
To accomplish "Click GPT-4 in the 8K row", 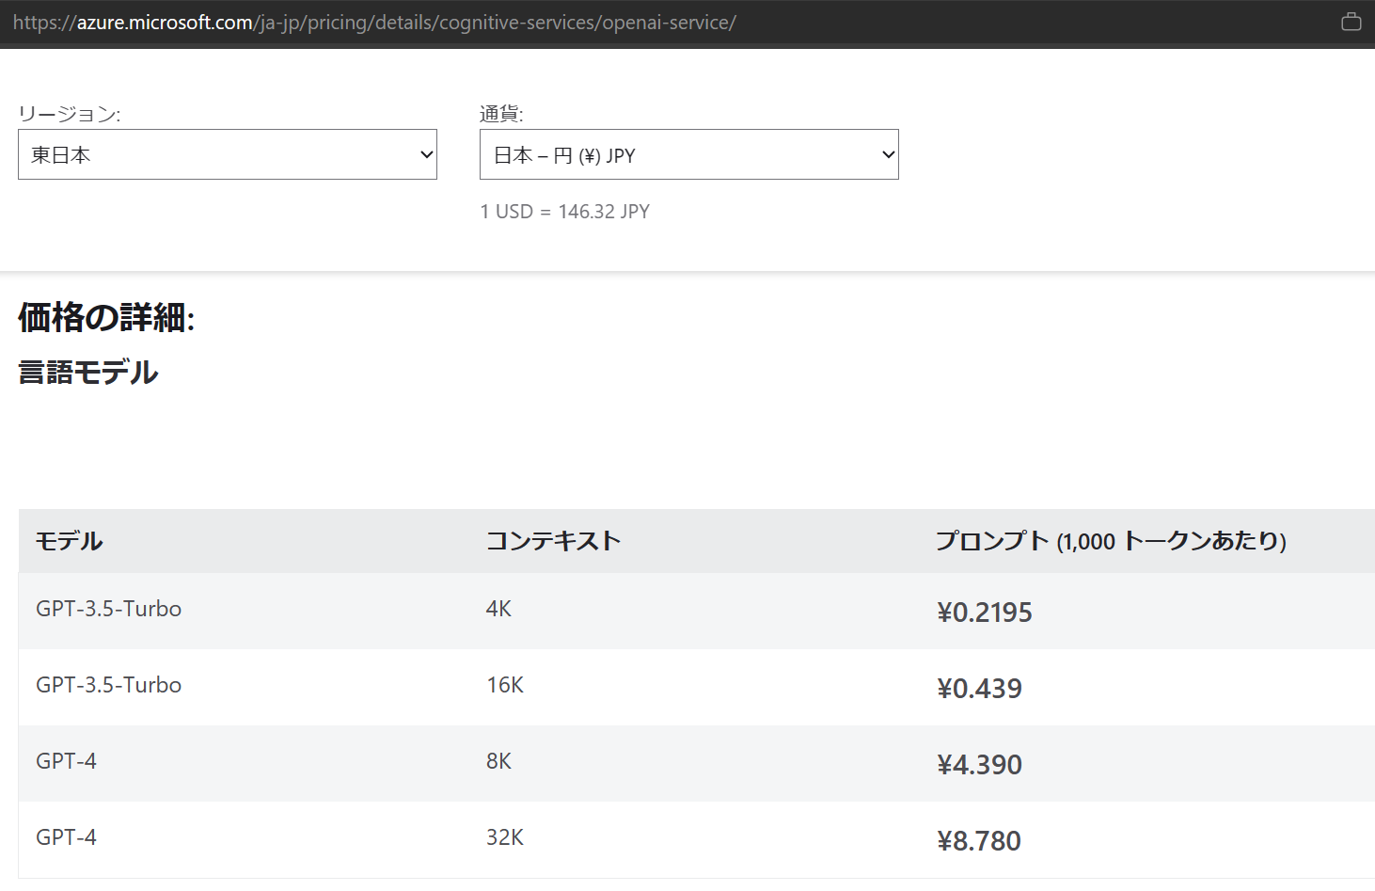I will click(x=66, y=761).
